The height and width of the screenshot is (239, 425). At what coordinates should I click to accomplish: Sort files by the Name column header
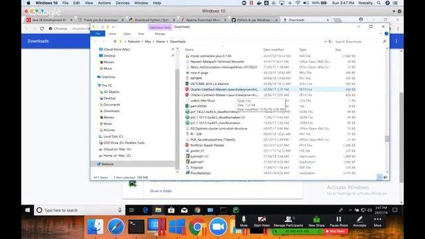(x=189, y=50)
